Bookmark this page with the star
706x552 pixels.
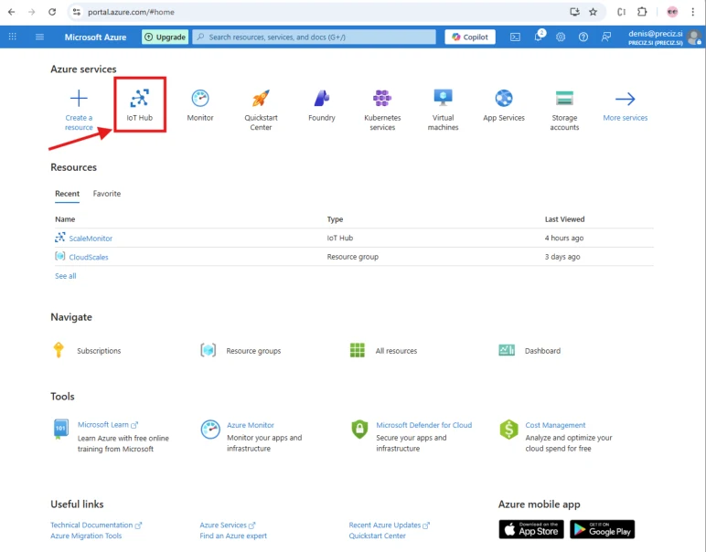[593, 12]
